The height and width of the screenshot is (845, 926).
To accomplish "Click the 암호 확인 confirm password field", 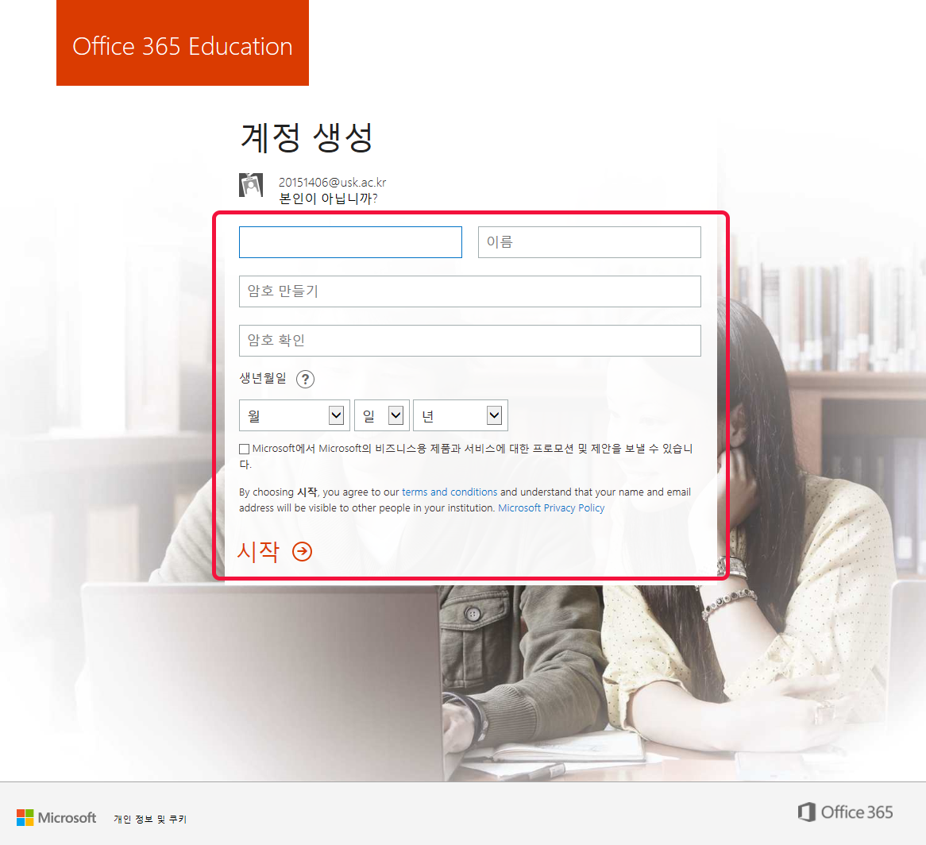I will 470,341.
